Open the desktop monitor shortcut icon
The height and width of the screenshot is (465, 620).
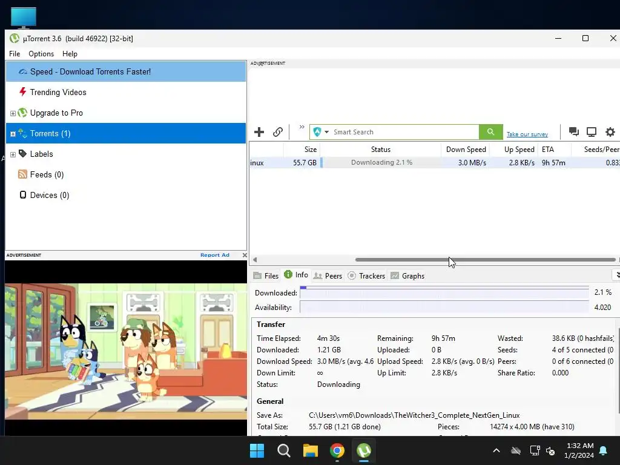(x=24, y=18)
